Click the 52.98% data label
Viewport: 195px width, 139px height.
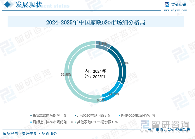[x=66, y=74]
